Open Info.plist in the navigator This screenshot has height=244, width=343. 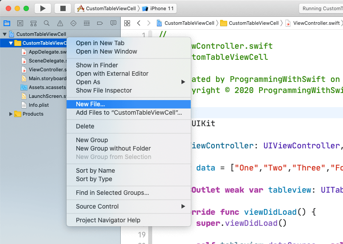click(x=35, y=105)
